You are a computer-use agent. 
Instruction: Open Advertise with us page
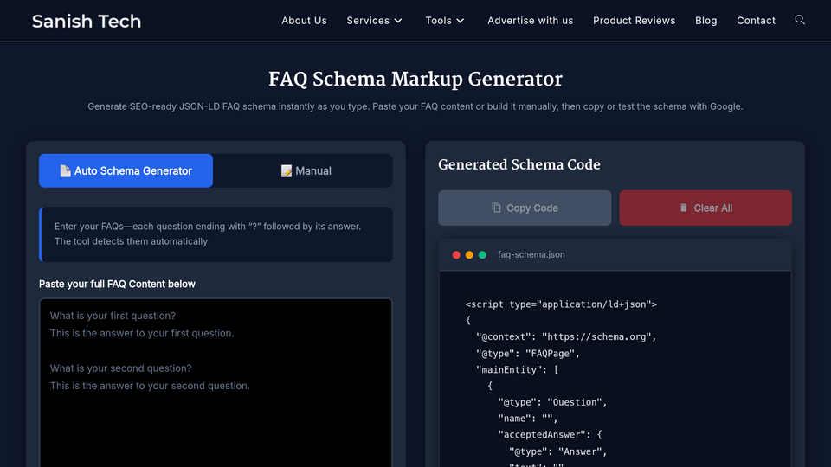click(530, 21)
